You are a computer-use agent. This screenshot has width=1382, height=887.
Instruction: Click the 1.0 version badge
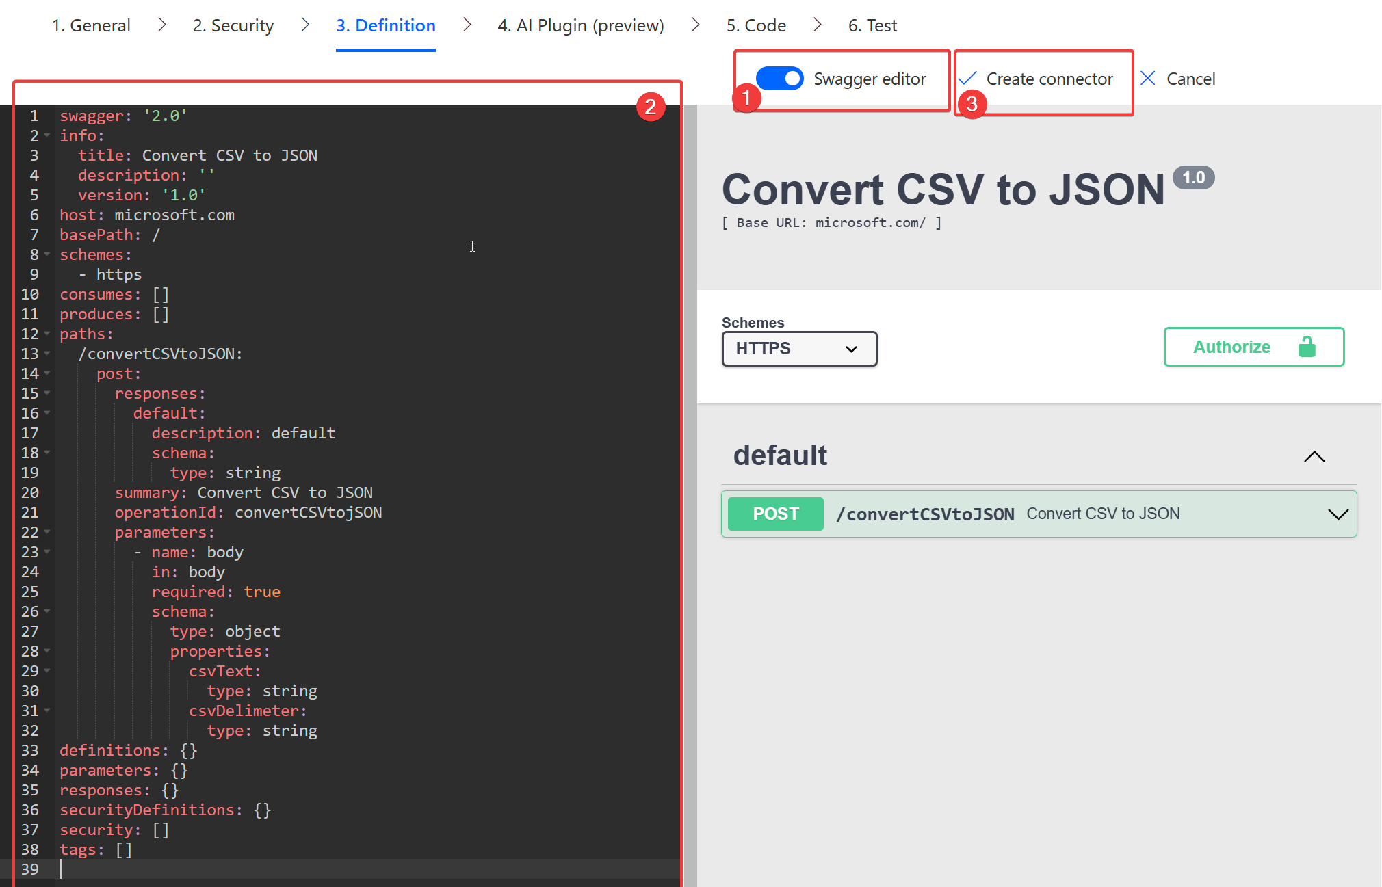coord(1194,178)
